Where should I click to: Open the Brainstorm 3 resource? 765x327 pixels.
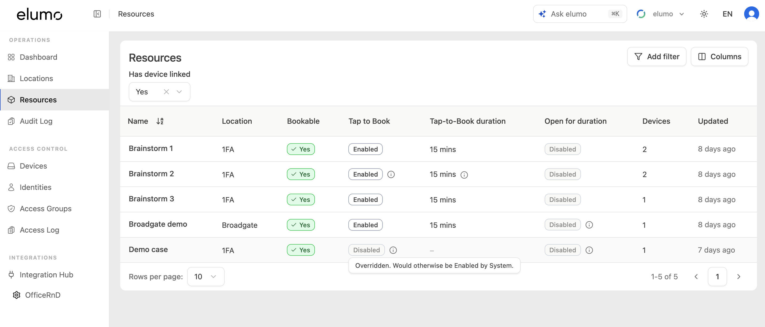pos(151,199)
